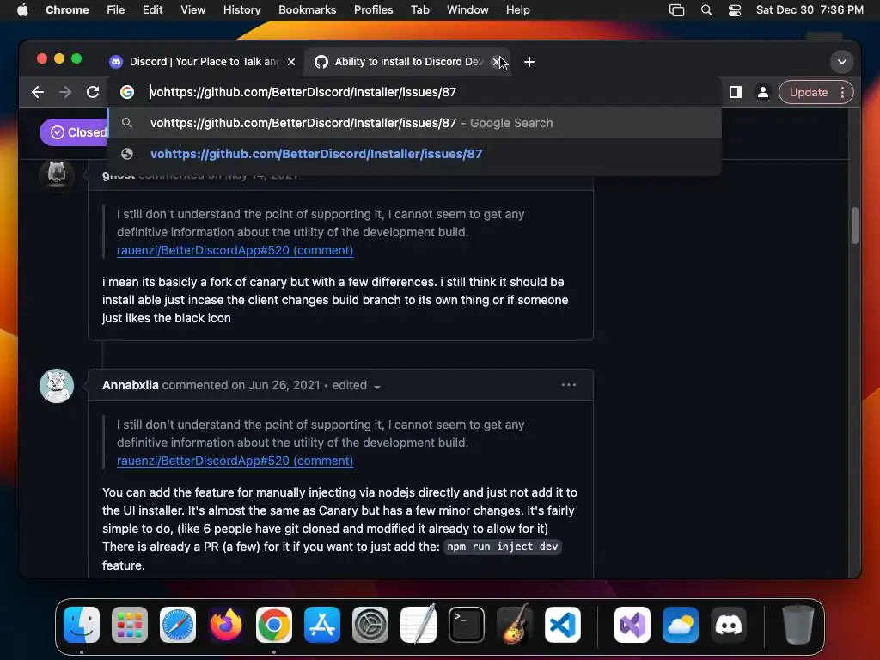Click the Update button in Chrome toolbar
The height and width of the screenshot is (660, 880).
pos(808,92)
